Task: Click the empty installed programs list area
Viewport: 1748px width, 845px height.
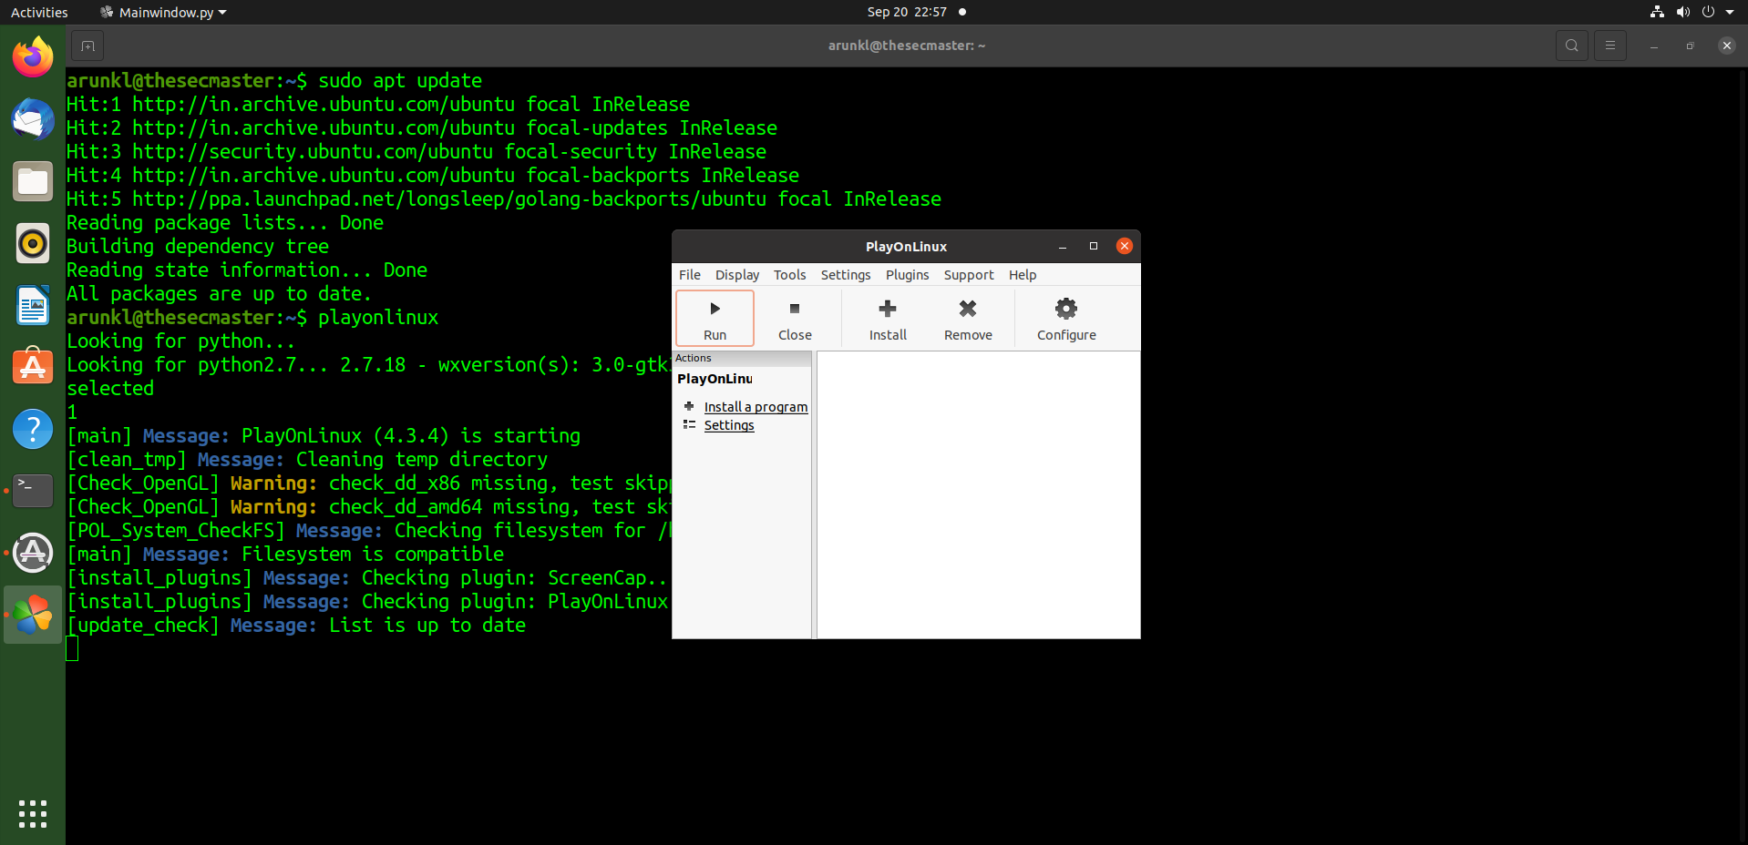Action: pos(979,494)
